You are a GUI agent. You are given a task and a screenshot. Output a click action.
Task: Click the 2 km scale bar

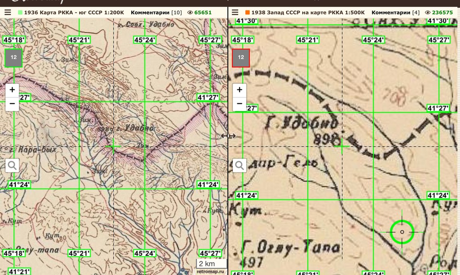pos(211,263)
